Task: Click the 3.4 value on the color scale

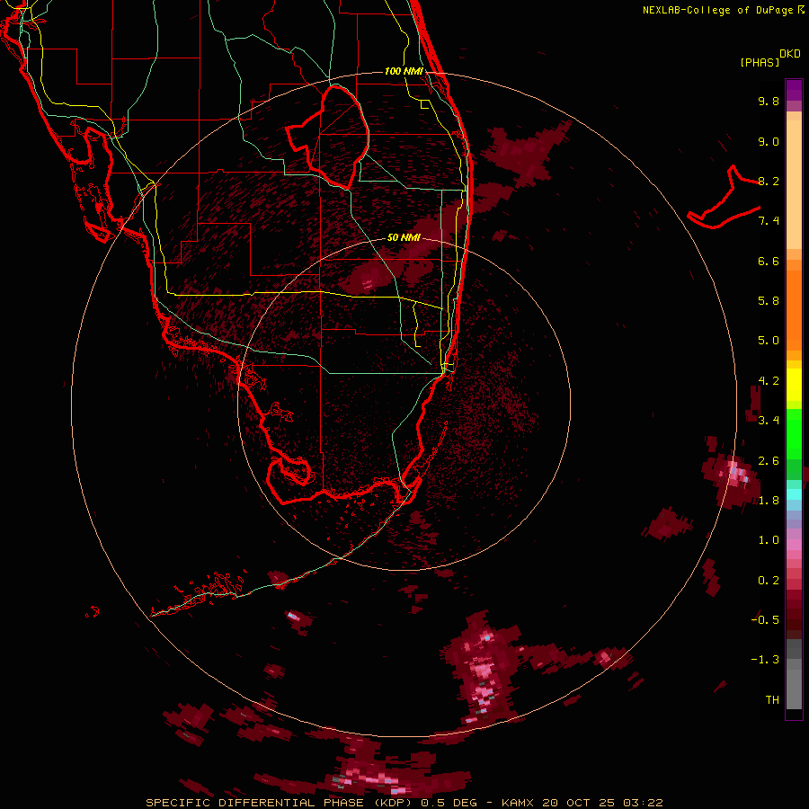Action: [x=769, y=421]
